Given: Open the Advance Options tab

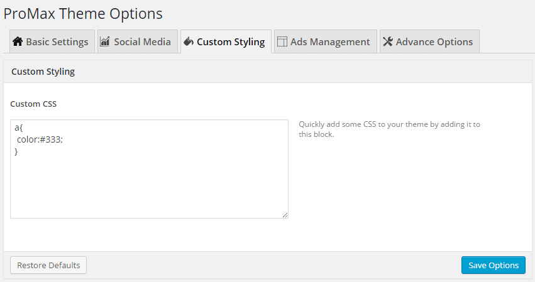Looking at the screenshot, I should click(429, 41).
